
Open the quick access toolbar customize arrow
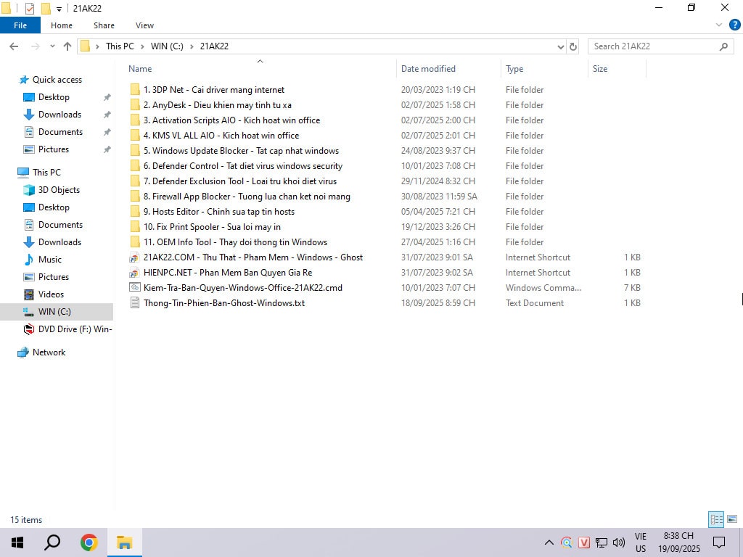(59, 9)
